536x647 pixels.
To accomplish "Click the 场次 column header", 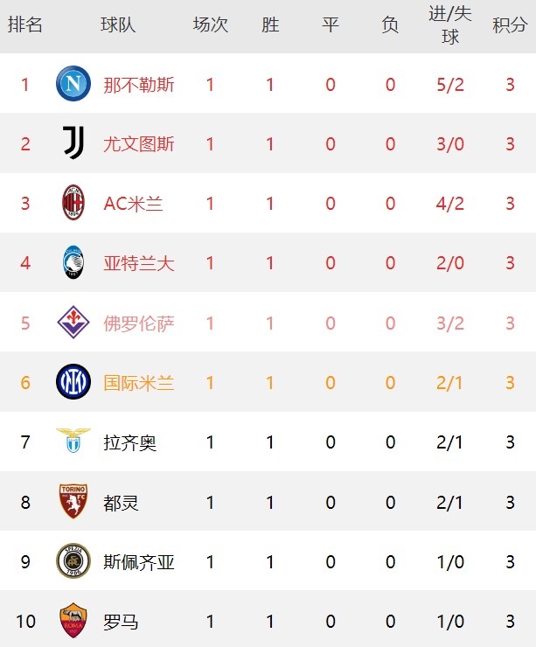I will pos(211,25).
